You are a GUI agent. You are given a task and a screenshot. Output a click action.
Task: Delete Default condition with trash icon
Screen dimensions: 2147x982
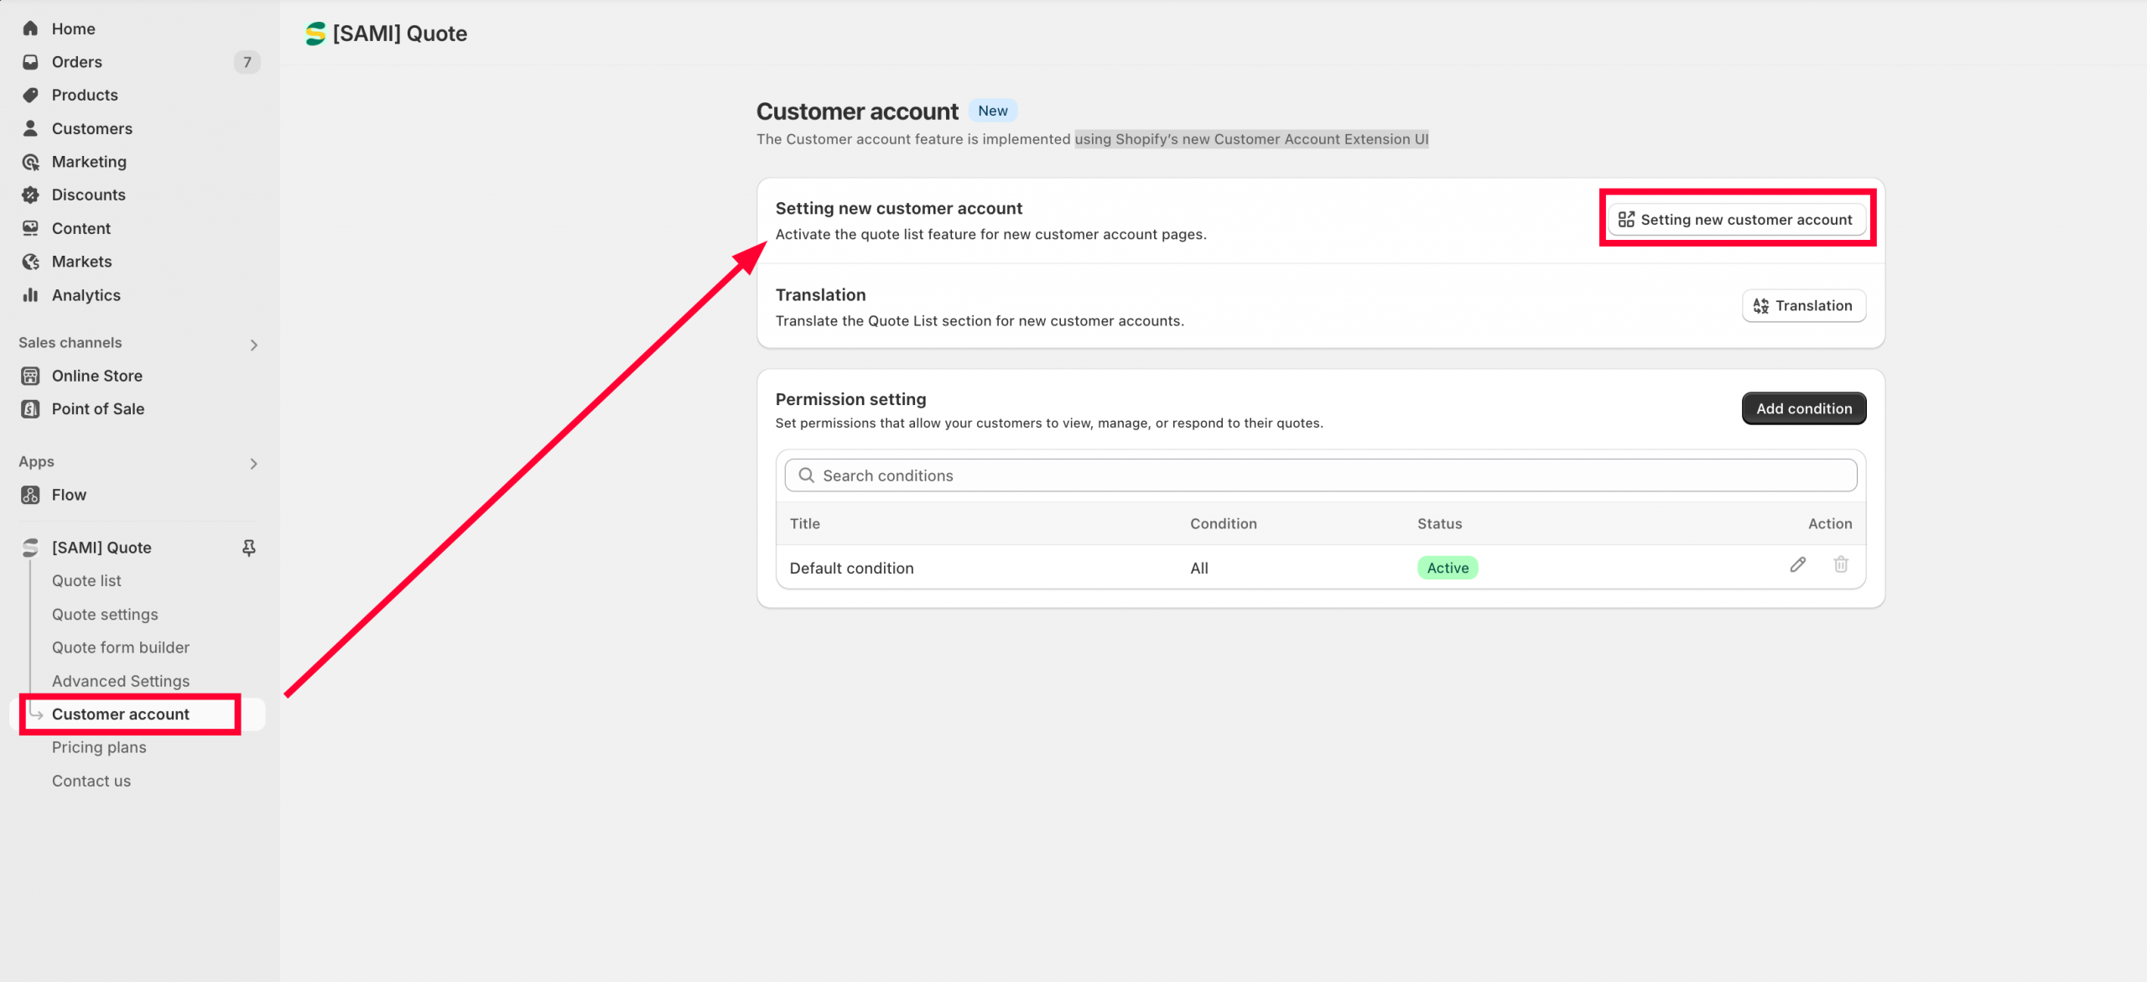tap(1841, 565)
